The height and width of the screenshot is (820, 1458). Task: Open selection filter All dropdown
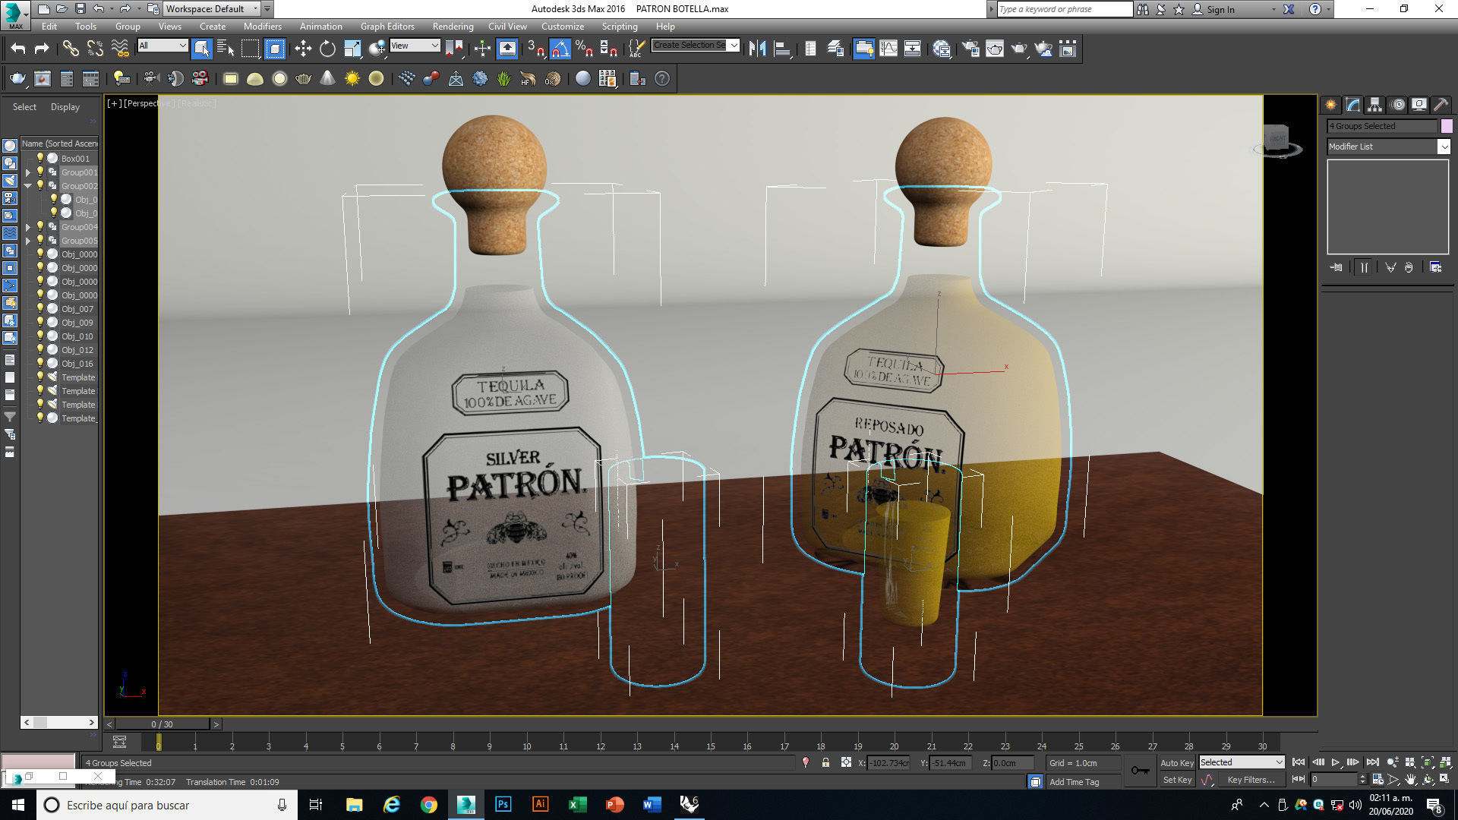tap(163, 46)
